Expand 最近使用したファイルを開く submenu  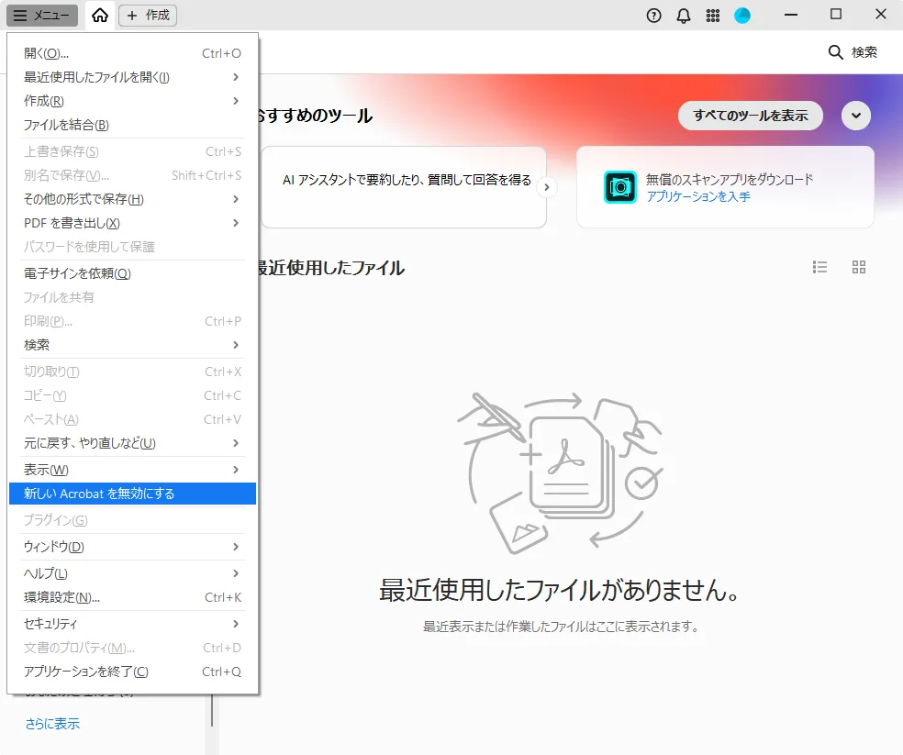click(132, 77)
